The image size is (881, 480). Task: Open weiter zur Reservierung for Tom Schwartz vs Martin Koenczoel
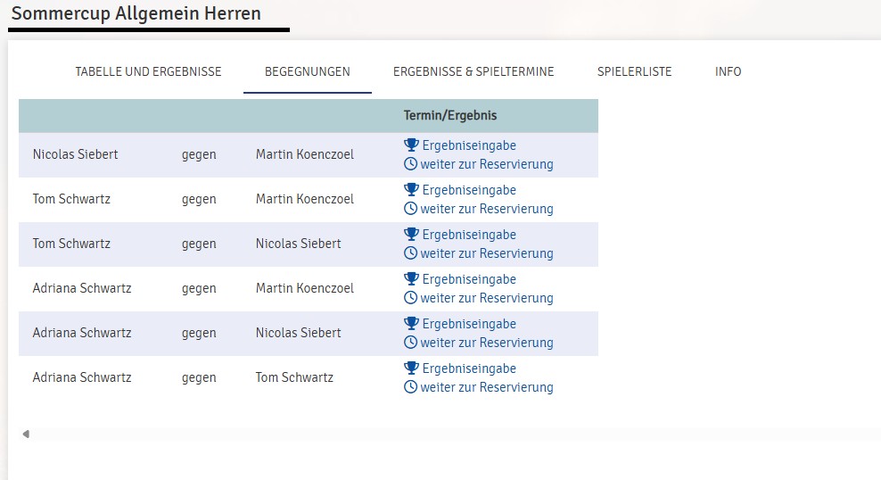pos(487,209)
